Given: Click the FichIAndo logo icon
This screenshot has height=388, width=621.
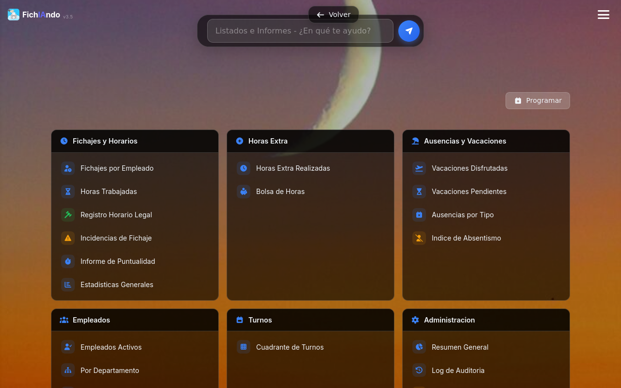Looking at the screenshot, I should click(14, 15).
